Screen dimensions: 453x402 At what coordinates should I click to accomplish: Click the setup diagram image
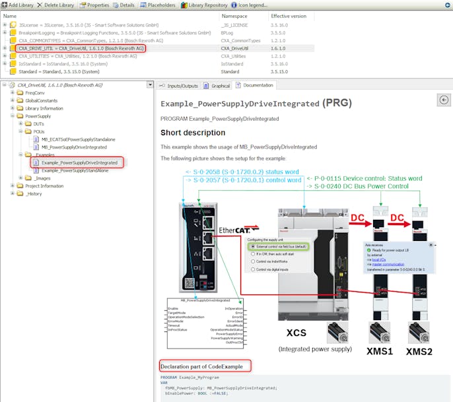coord(300,262)
